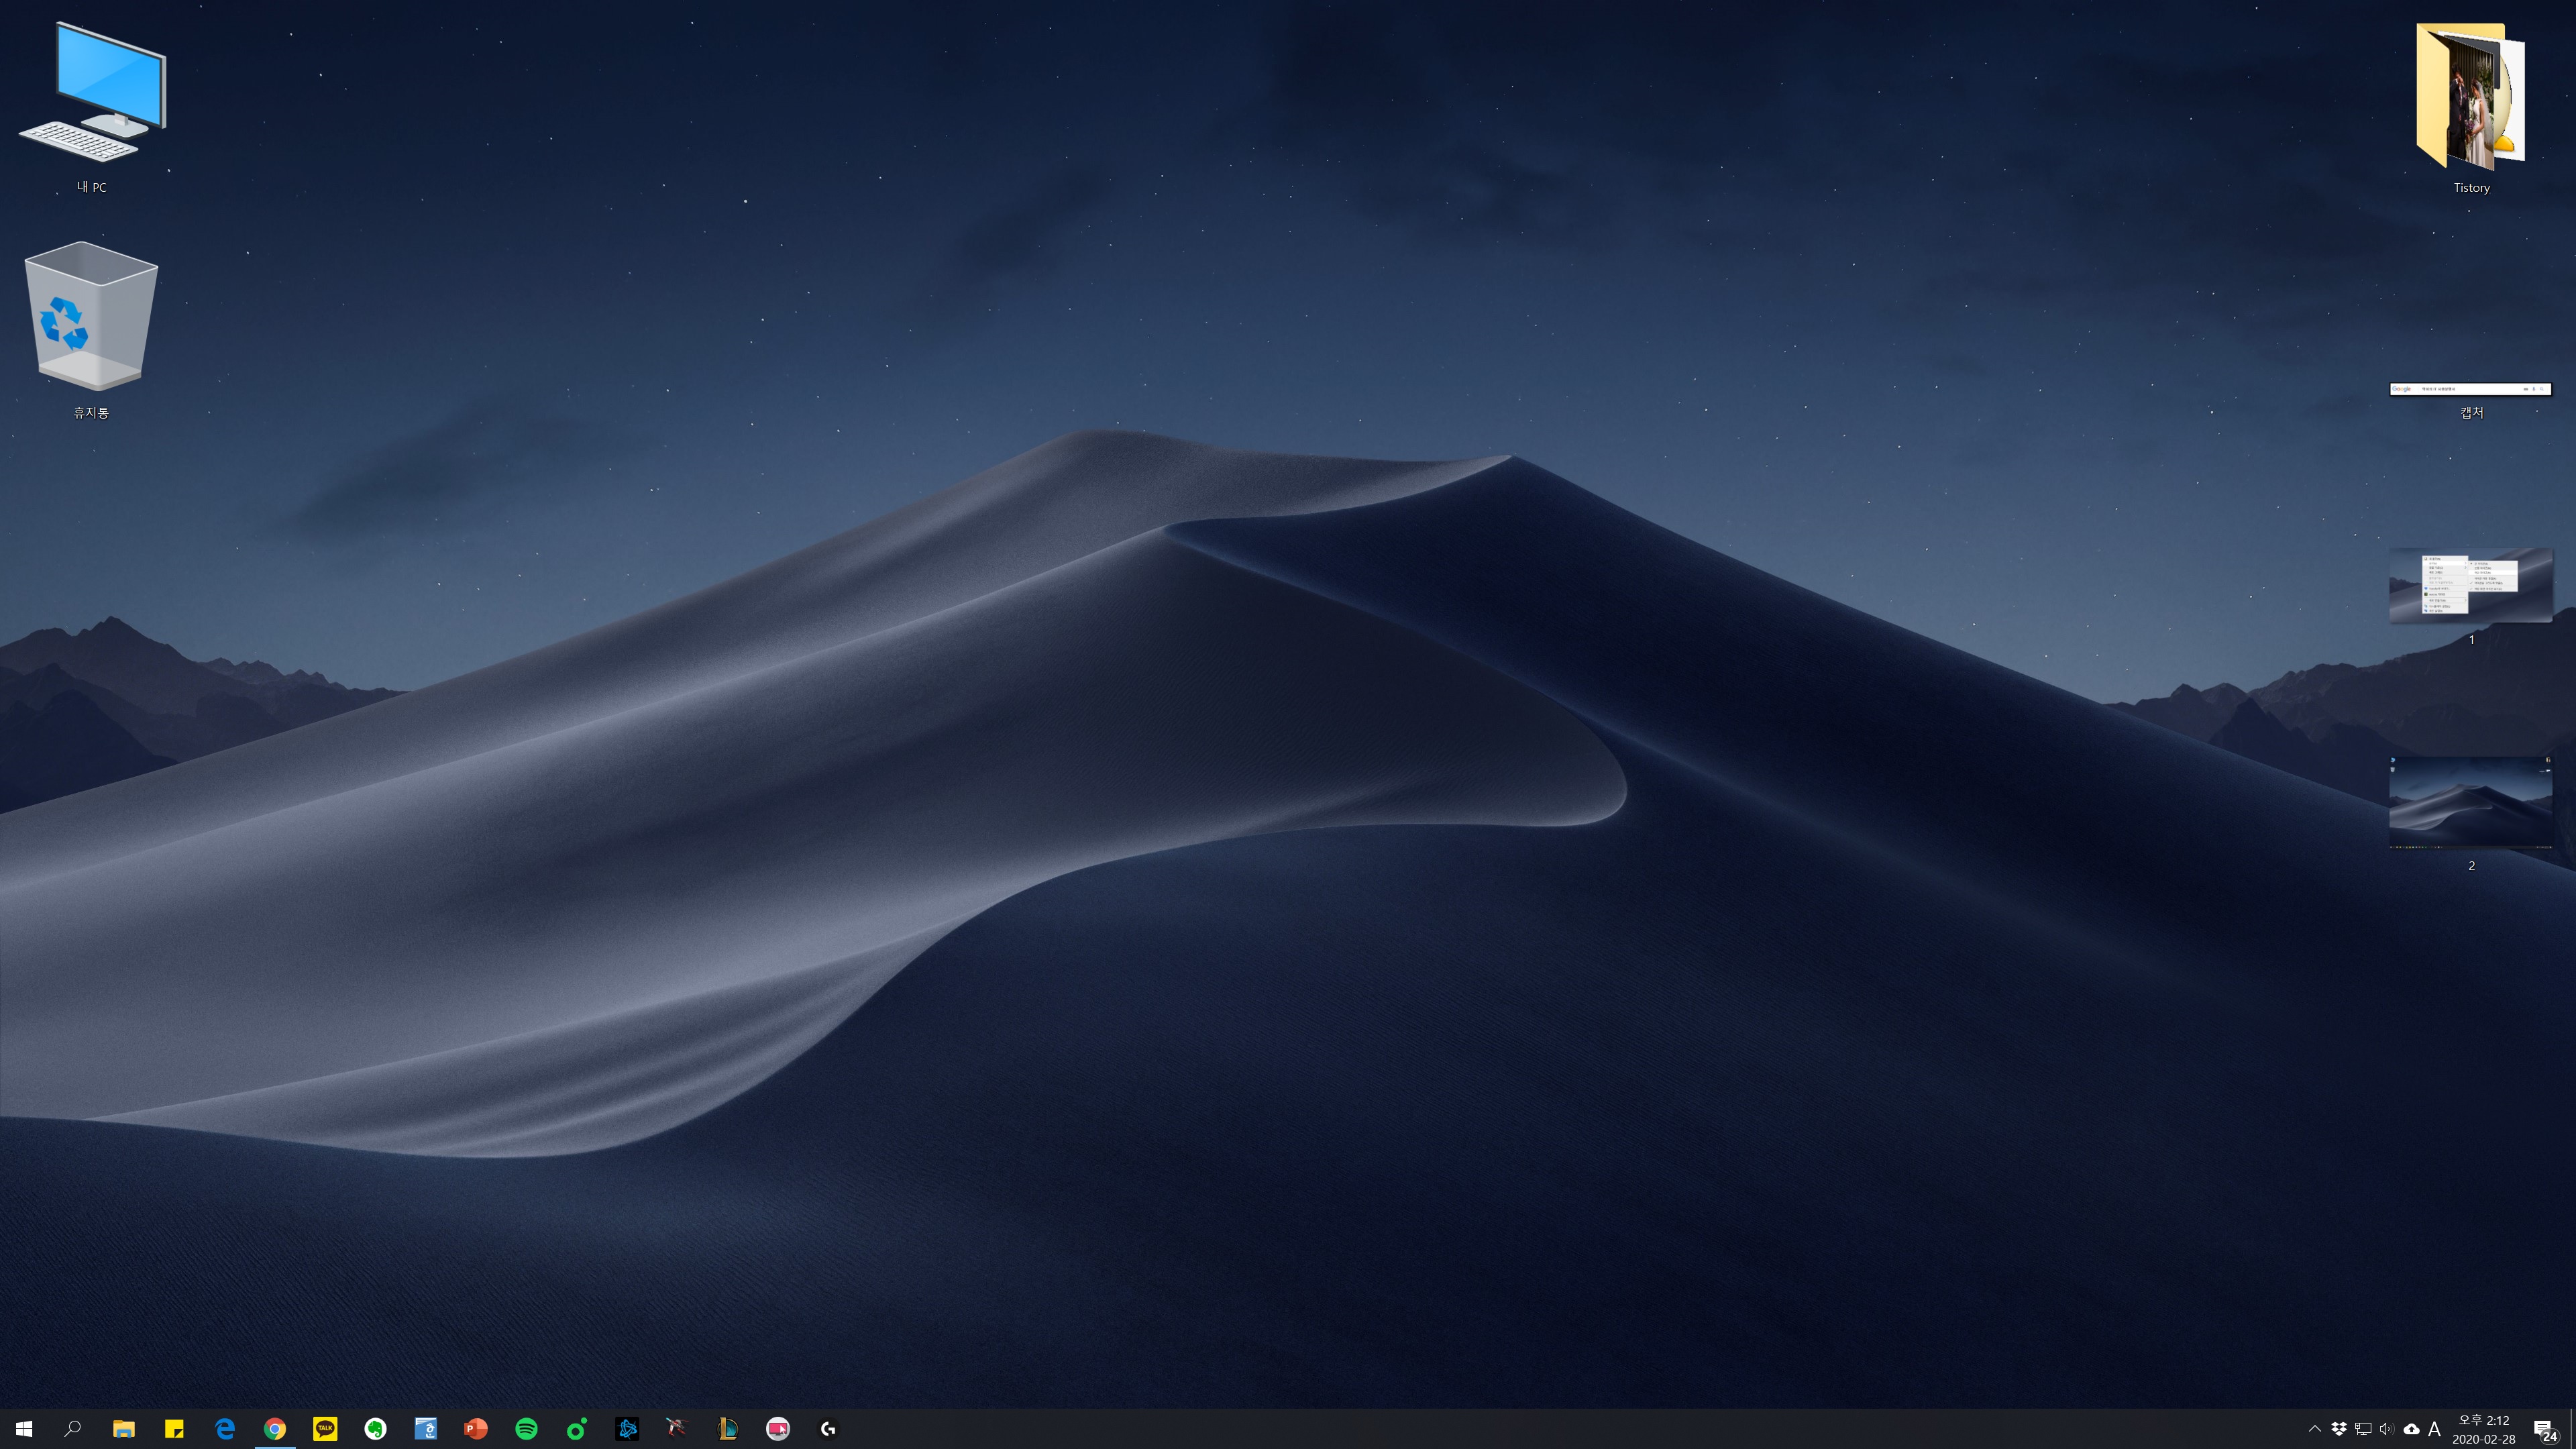Expand the hidden system tray icons
2576x1449 pixels.
click(2314, 1428)
